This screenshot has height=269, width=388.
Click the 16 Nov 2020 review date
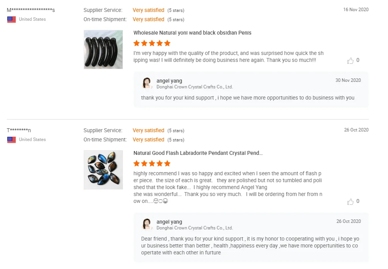(x=356, y=10)
